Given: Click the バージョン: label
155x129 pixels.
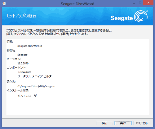Looking at the screenshot, I should point(14,59).
